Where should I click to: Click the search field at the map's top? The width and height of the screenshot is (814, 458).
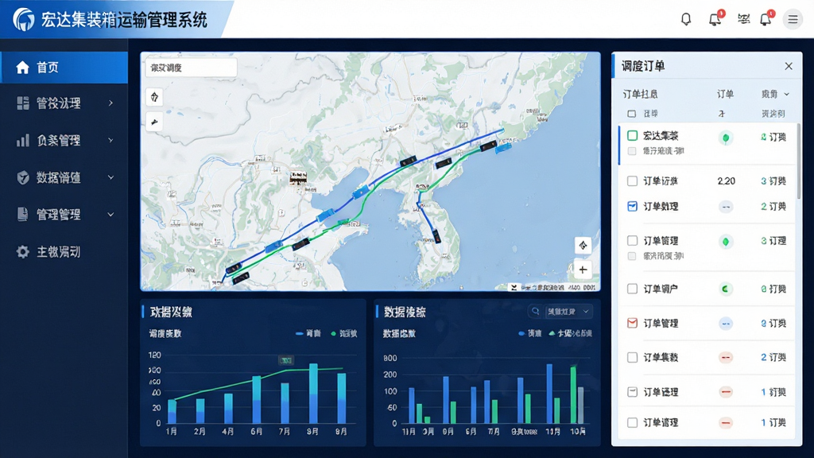[191, 68]
